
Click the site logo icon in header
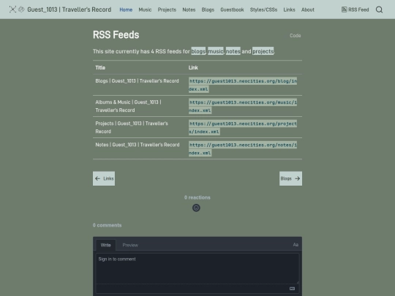pos(12,10)
